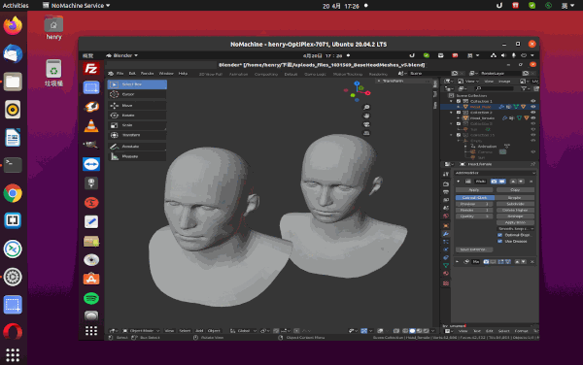The height and width of the screenshot is (365, 583).
Task: Click the modifier Copy button
Action: coord(515,189)
